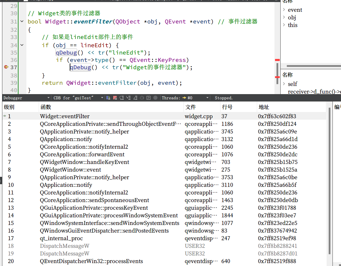Click the Restart debugging session icon

pyautogui.click(x=142, y=98)
